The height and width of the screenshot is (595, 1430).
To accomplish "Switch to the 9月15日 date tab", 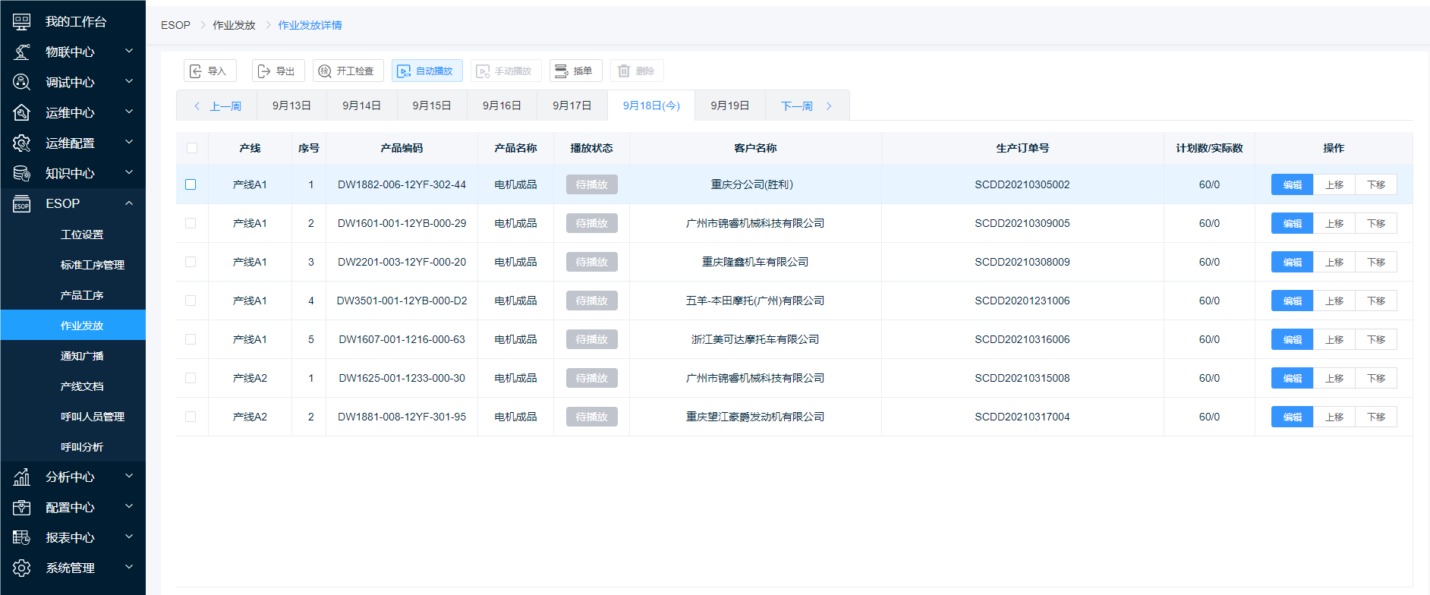I will tap(432, 105).
